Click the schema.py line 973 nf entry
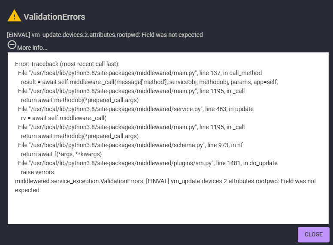The width and height of the screenshot is (333, 245). (x=130, y=145)
